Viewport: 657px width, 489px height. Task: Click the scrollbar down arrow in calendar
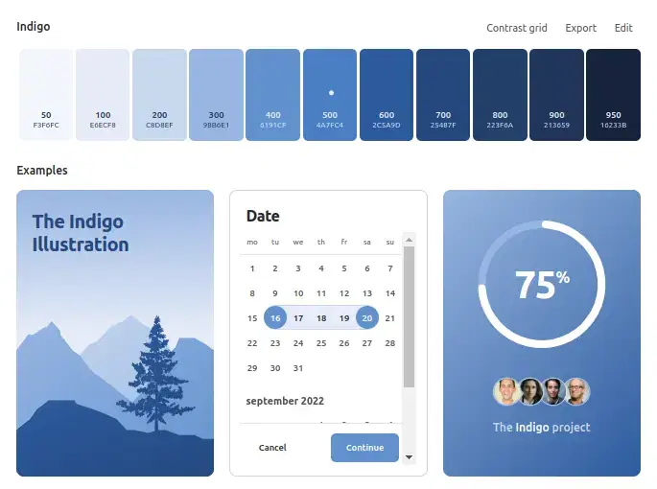(x=410, y=456)
